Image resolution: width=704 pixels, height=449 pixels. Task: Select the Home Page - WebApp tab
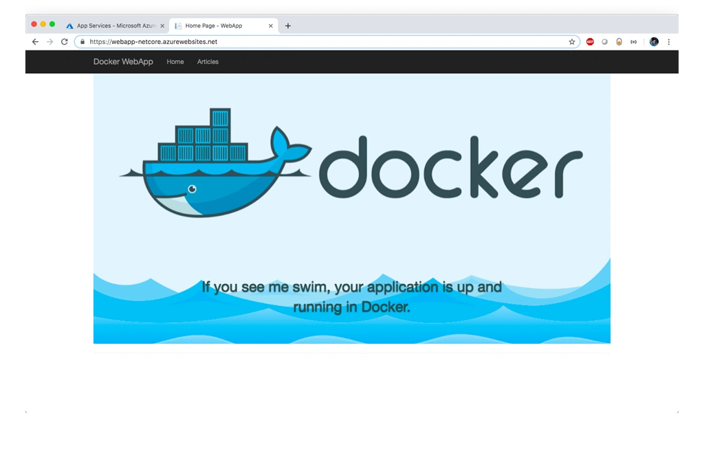pos(223,25)
